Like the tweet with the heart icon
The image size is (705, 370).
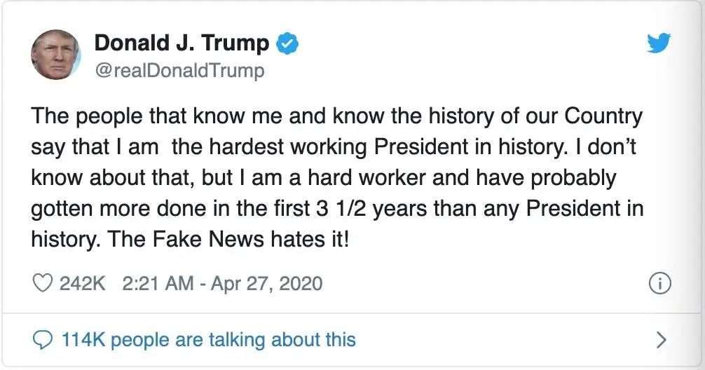[x=43, y=283]
